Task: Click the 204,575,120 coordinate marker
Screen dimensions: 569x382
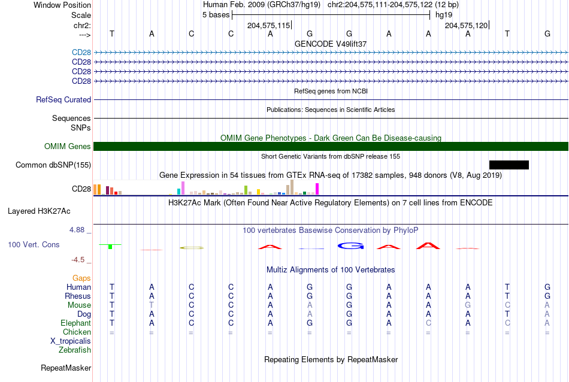Action: [467, 25]
